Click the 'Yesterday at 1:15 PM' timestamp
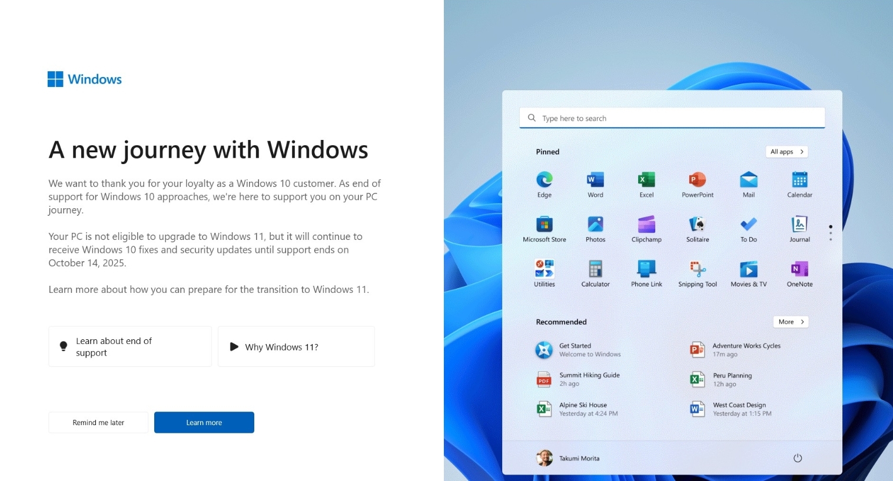Screen dimensions: 893x481 [x=742, y=413]
